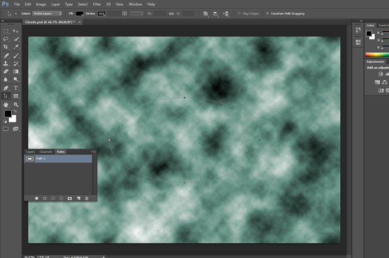Screen dimensions: 389x258
Task: Make work path from selection
Action: [61, 198]
